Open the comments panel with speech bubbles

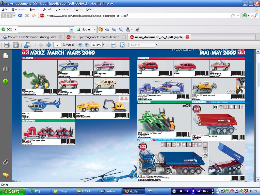tap(5, 175)
